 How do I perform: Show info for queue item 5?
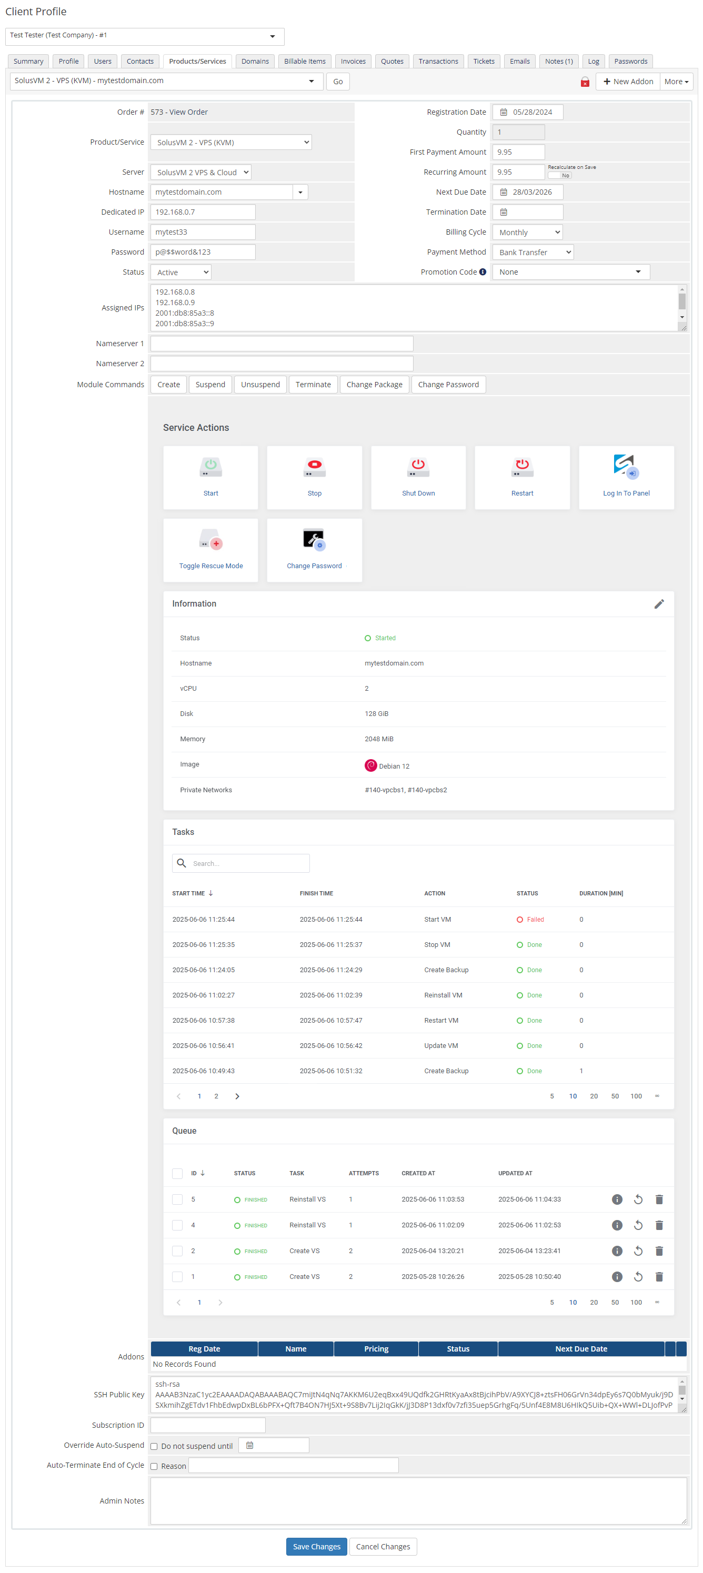point(617,1199)
